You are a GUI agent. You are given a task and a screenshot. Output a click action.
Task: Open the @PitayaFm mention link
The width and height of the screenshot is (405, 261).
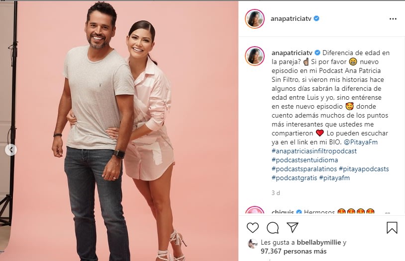click(361, 142)
